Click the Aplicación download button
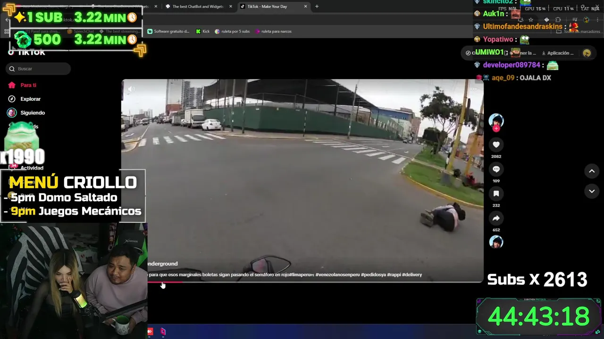The image size is (604, 339). (x=557, y=53)
